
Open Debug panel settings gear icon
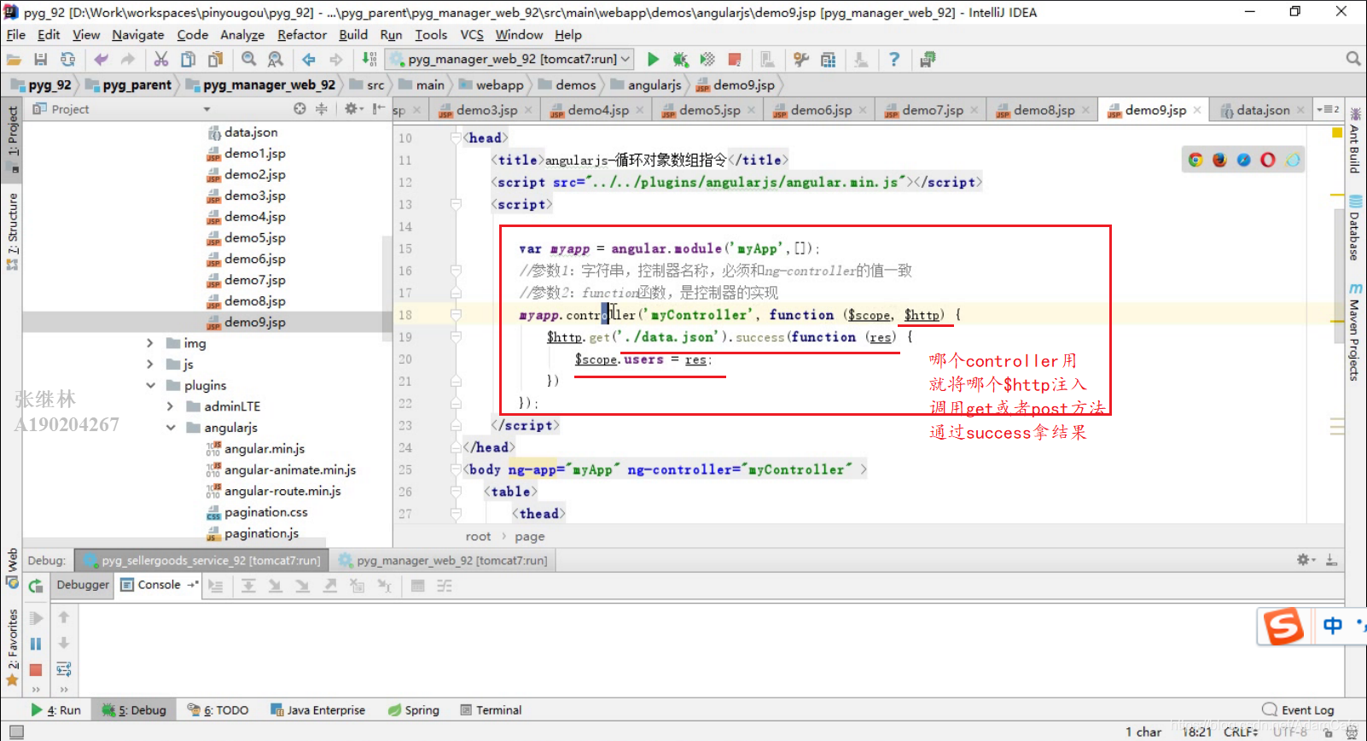1303,560
